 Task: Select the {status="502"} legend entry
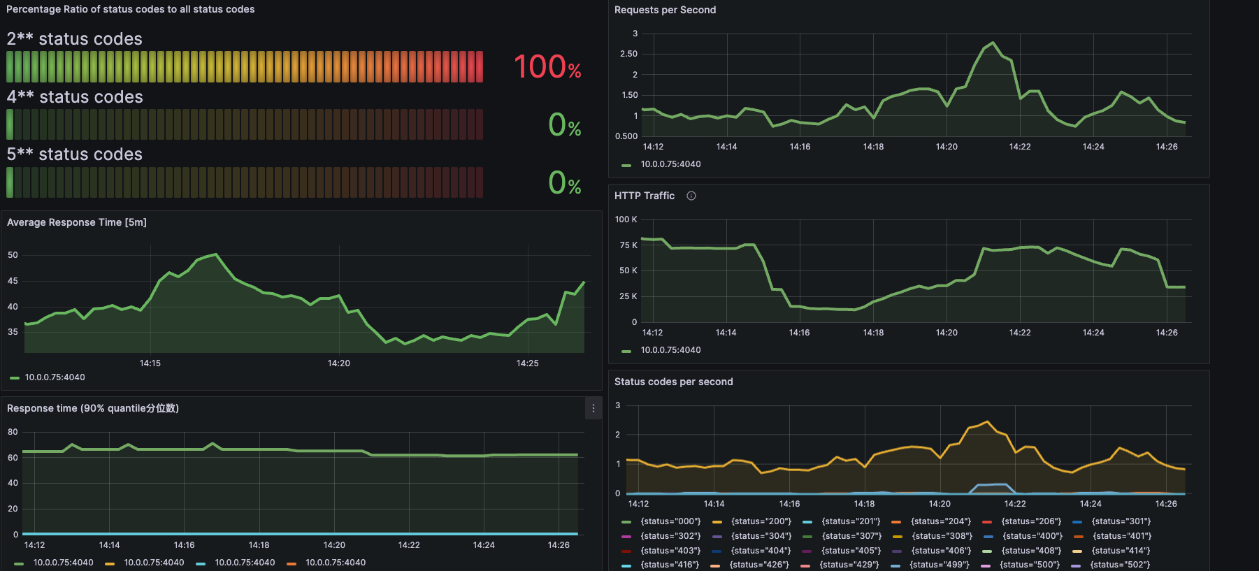1120,565
